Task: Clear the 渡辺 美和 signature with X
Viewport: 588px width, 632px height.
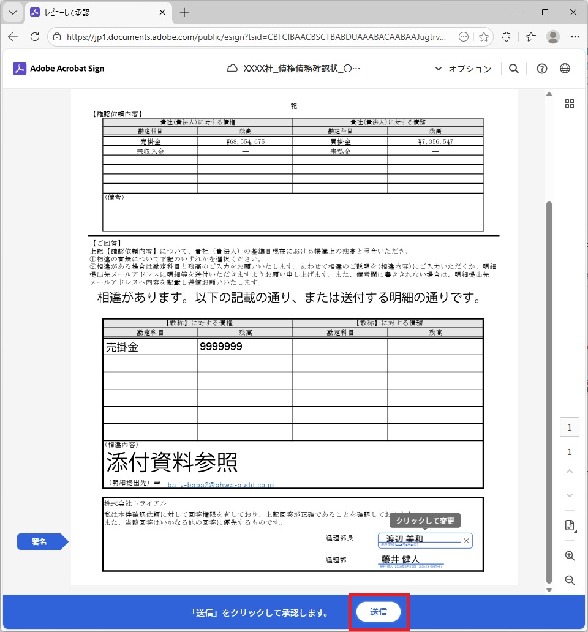Action: coord(466,541)
